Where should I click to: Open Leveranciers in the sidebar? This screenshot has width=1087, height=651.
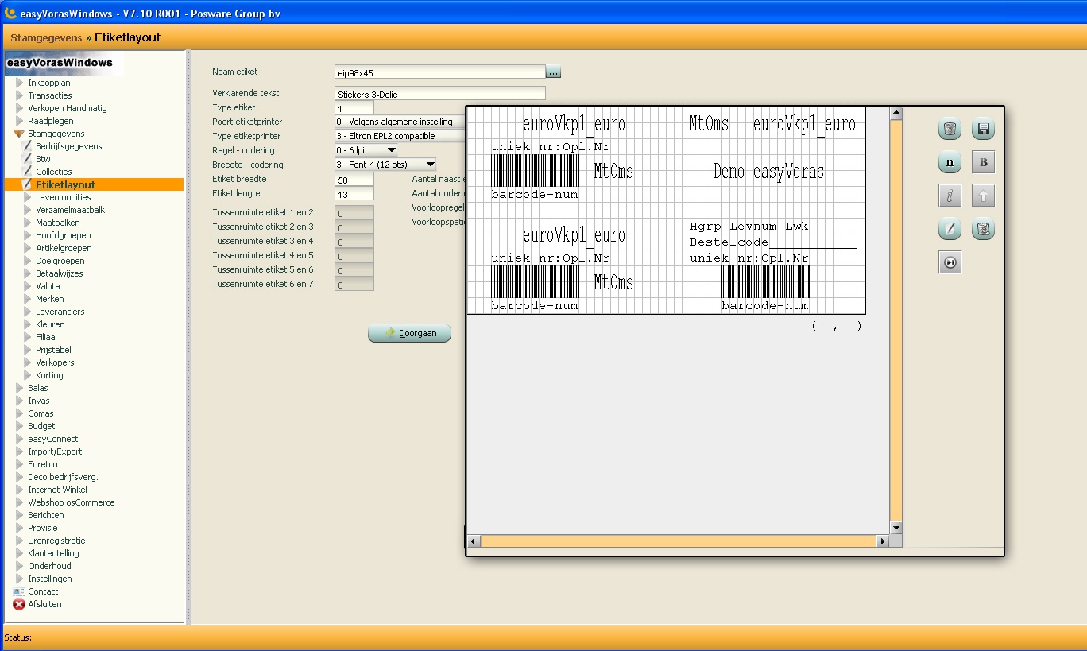[60, 312]
